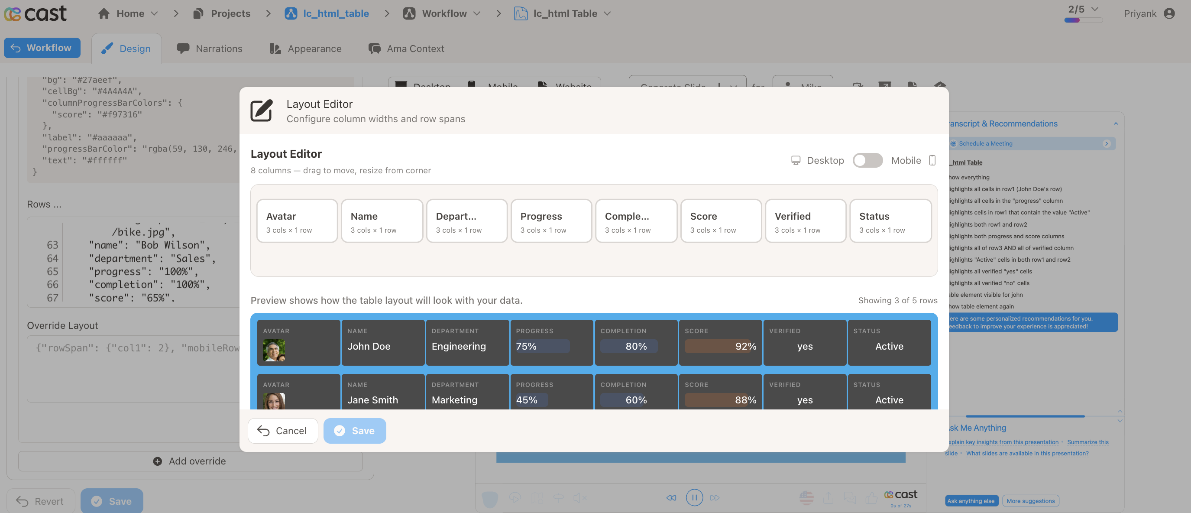Open the Workflow breadcrumb dropdown
The image size is (1191, 513).
(x=477, y=13)
